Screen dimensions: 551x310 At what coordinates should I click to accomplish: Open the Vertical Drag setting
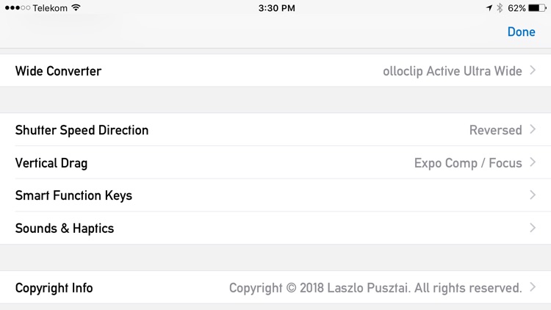click(x=275, y=162)
